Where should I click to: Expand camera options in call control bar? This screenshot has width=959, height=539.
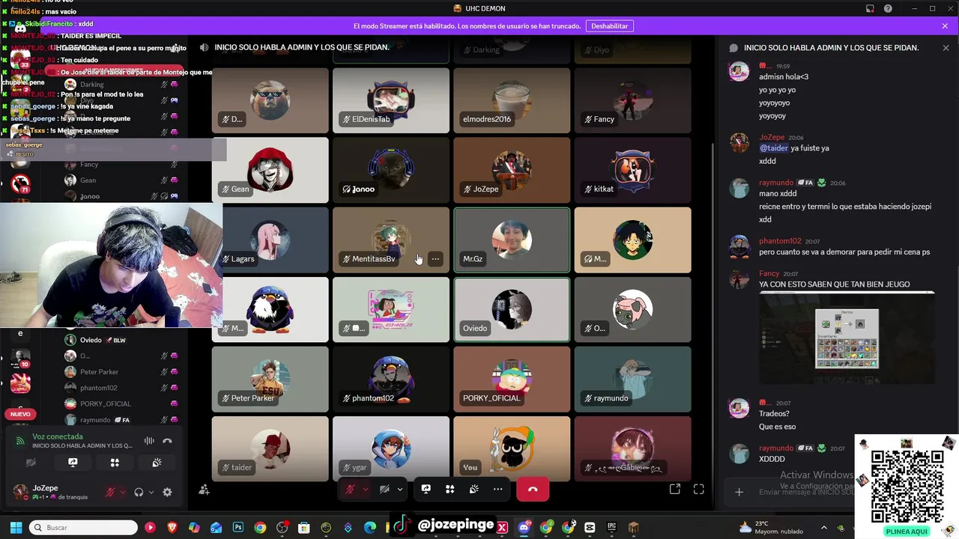tap(400, 489)
